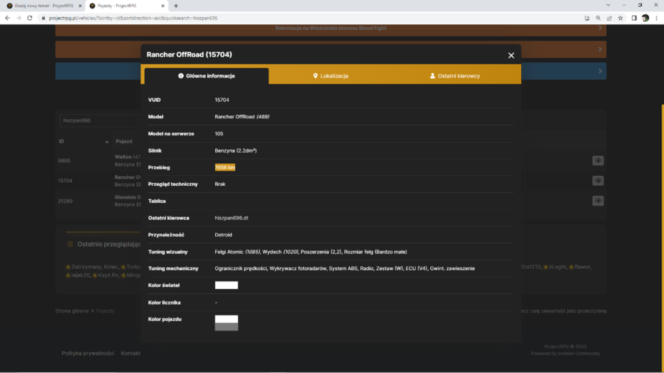Open the Polityka prywatności link
This screenshot has width=664, height=373.
[88, 353]
